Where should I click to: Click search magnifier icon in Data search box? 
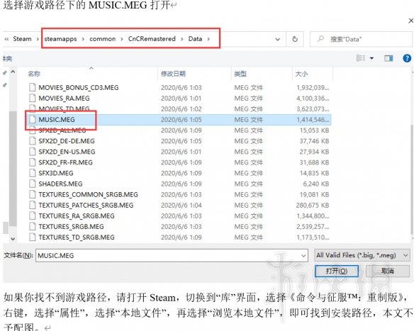(x=320, y=39)
